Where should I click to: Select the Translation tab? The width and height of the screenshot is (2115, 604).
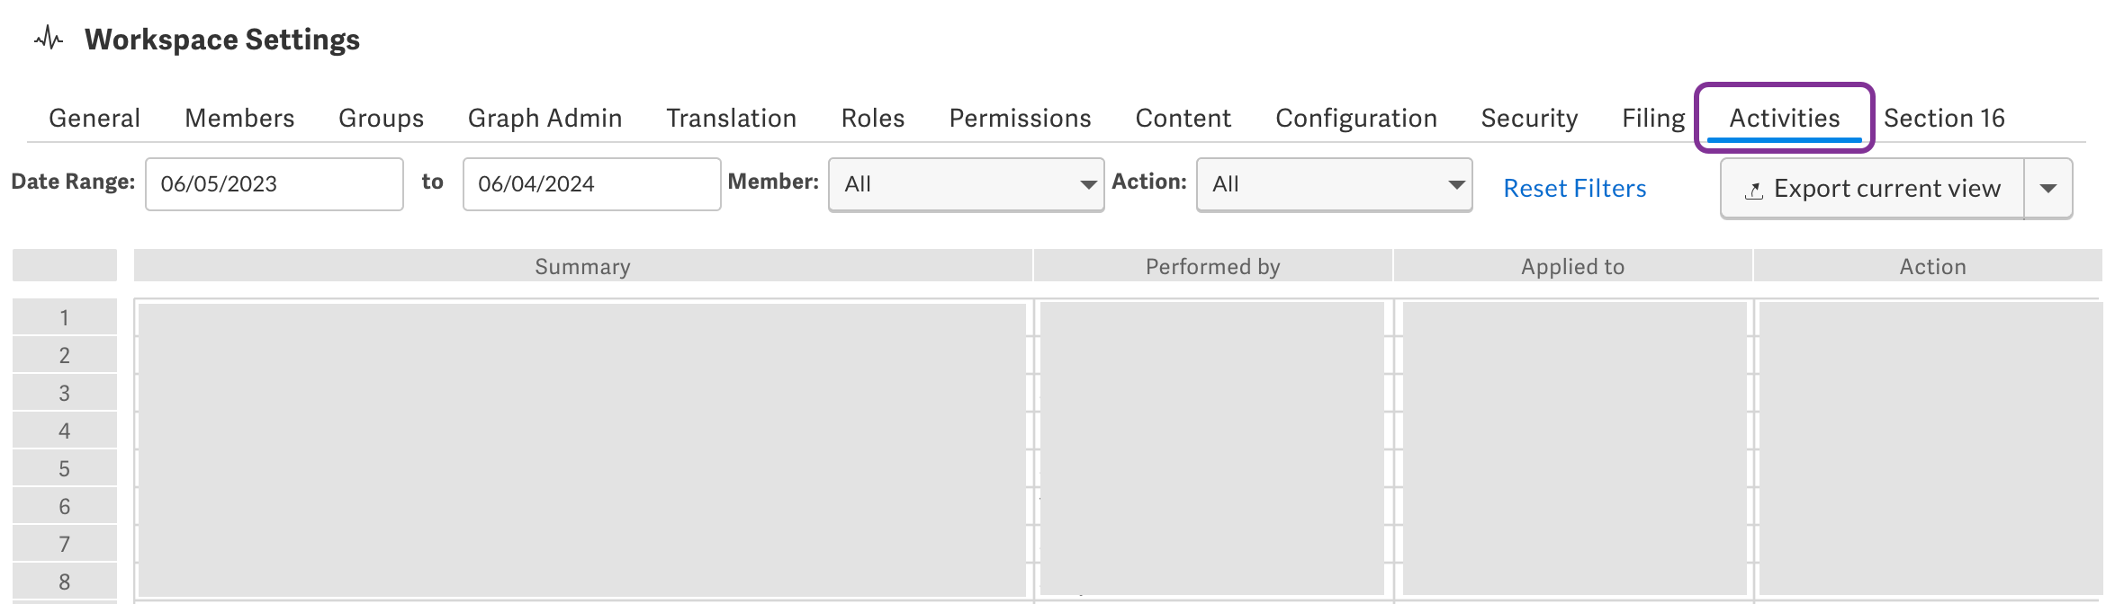point(730,118)
